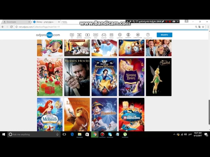Open the Wreck-It Ralph poster

click(x=50, y=77)
